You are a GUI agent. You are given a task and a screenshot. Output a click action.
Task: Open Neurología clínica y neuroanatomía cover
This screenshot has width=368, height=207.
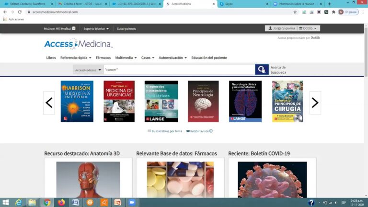(245, 102)
